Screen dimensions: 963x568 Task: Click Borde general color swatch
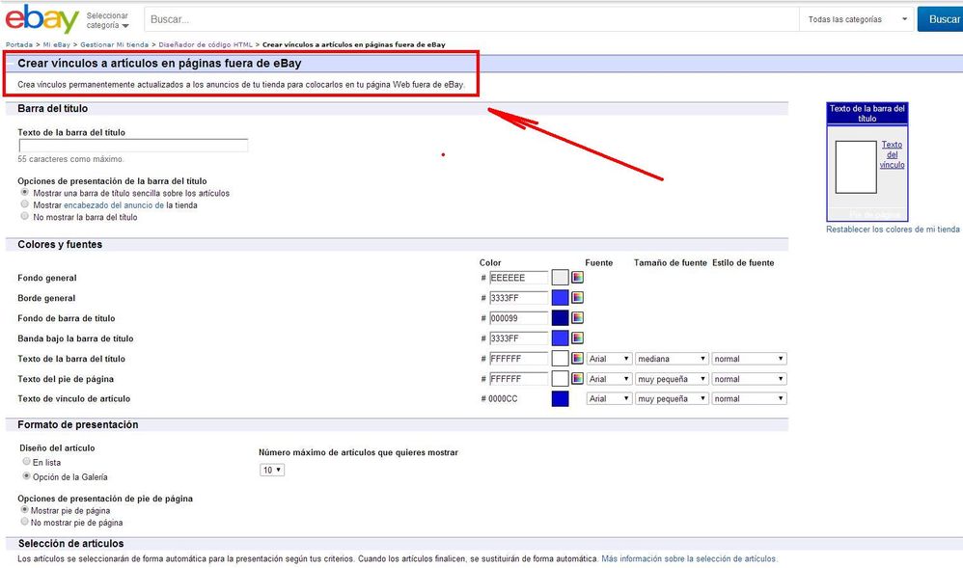point(560,298)
